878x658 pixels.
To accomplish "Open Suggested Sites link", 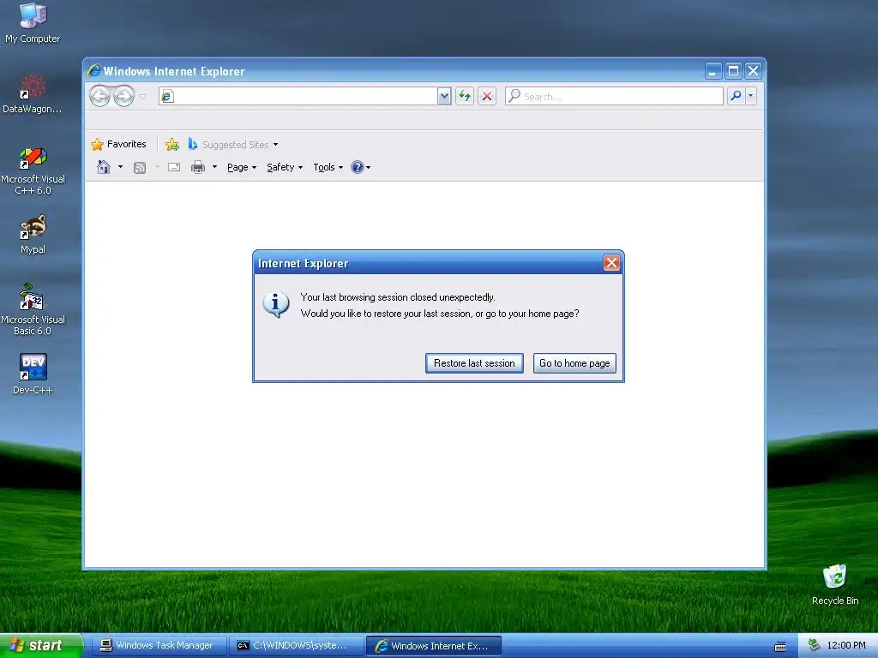I will pyautogui.click(x=228, y=144).
